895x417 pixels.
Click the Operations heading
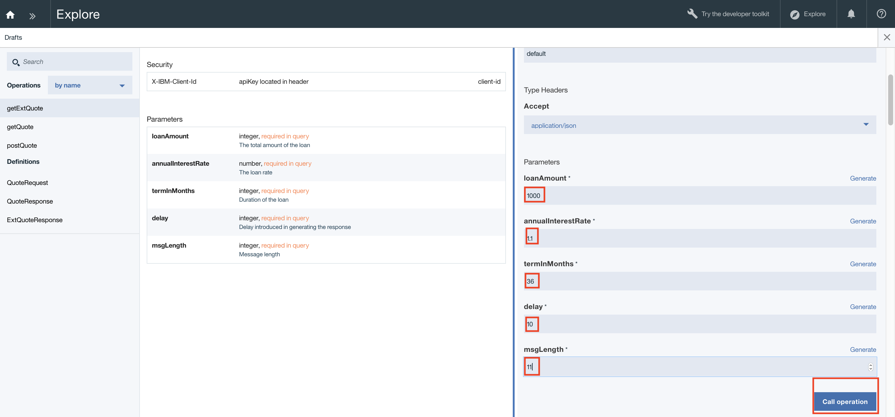[x=24, y=85]
